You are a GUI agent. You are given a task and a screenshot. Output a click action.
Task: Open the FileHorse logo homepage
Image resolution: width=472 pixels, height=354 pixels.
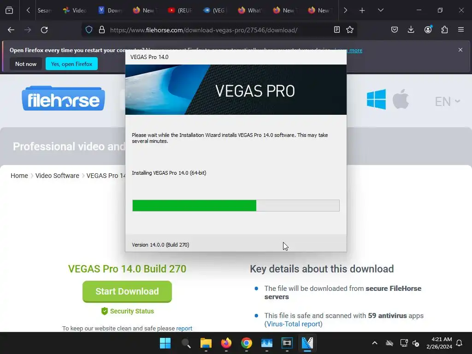63,99
